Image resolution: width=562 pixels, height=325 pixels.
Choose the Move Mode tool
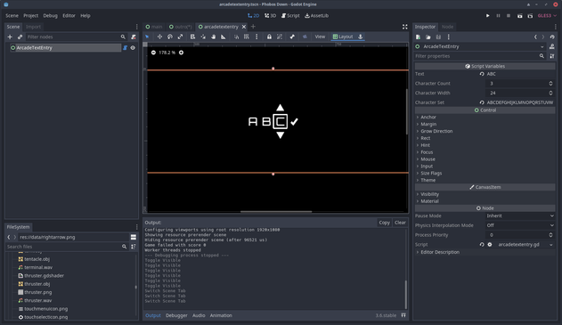(159, 37)
